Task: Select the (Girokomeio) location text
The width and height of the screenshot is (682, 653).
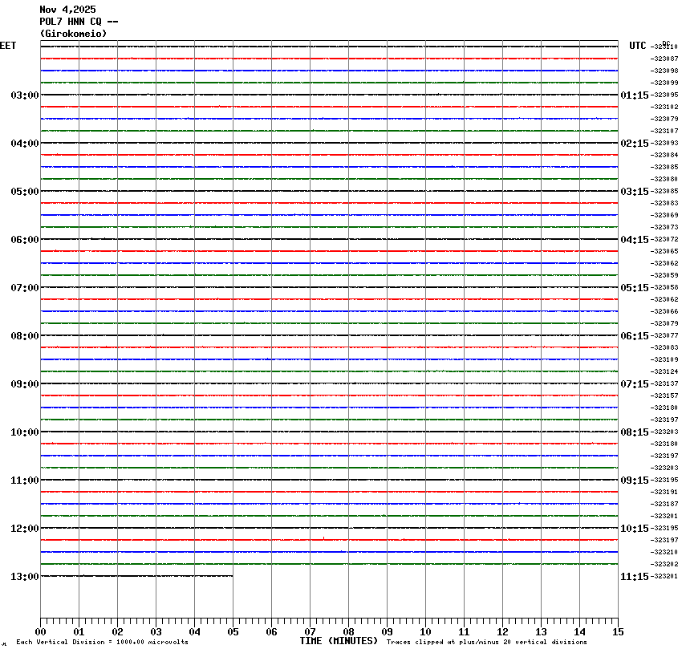Action: [x=73, y=34]
